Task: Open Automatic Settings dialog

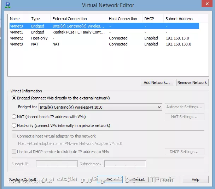Action: [185, 107]
